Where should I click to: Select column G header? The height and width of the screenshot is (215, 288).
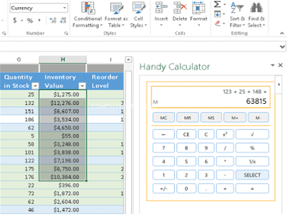click(x=19, y=59)
